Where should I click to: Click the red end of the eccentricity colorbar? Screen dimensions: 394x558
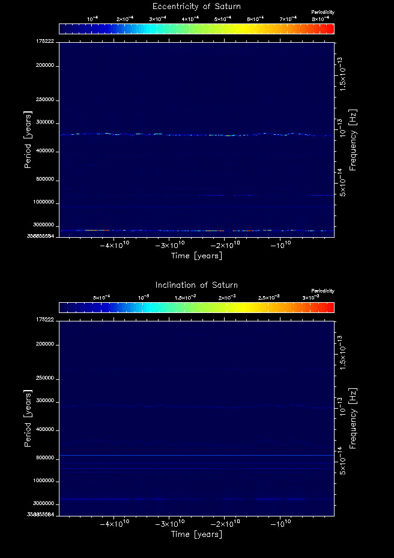point(329,28)
